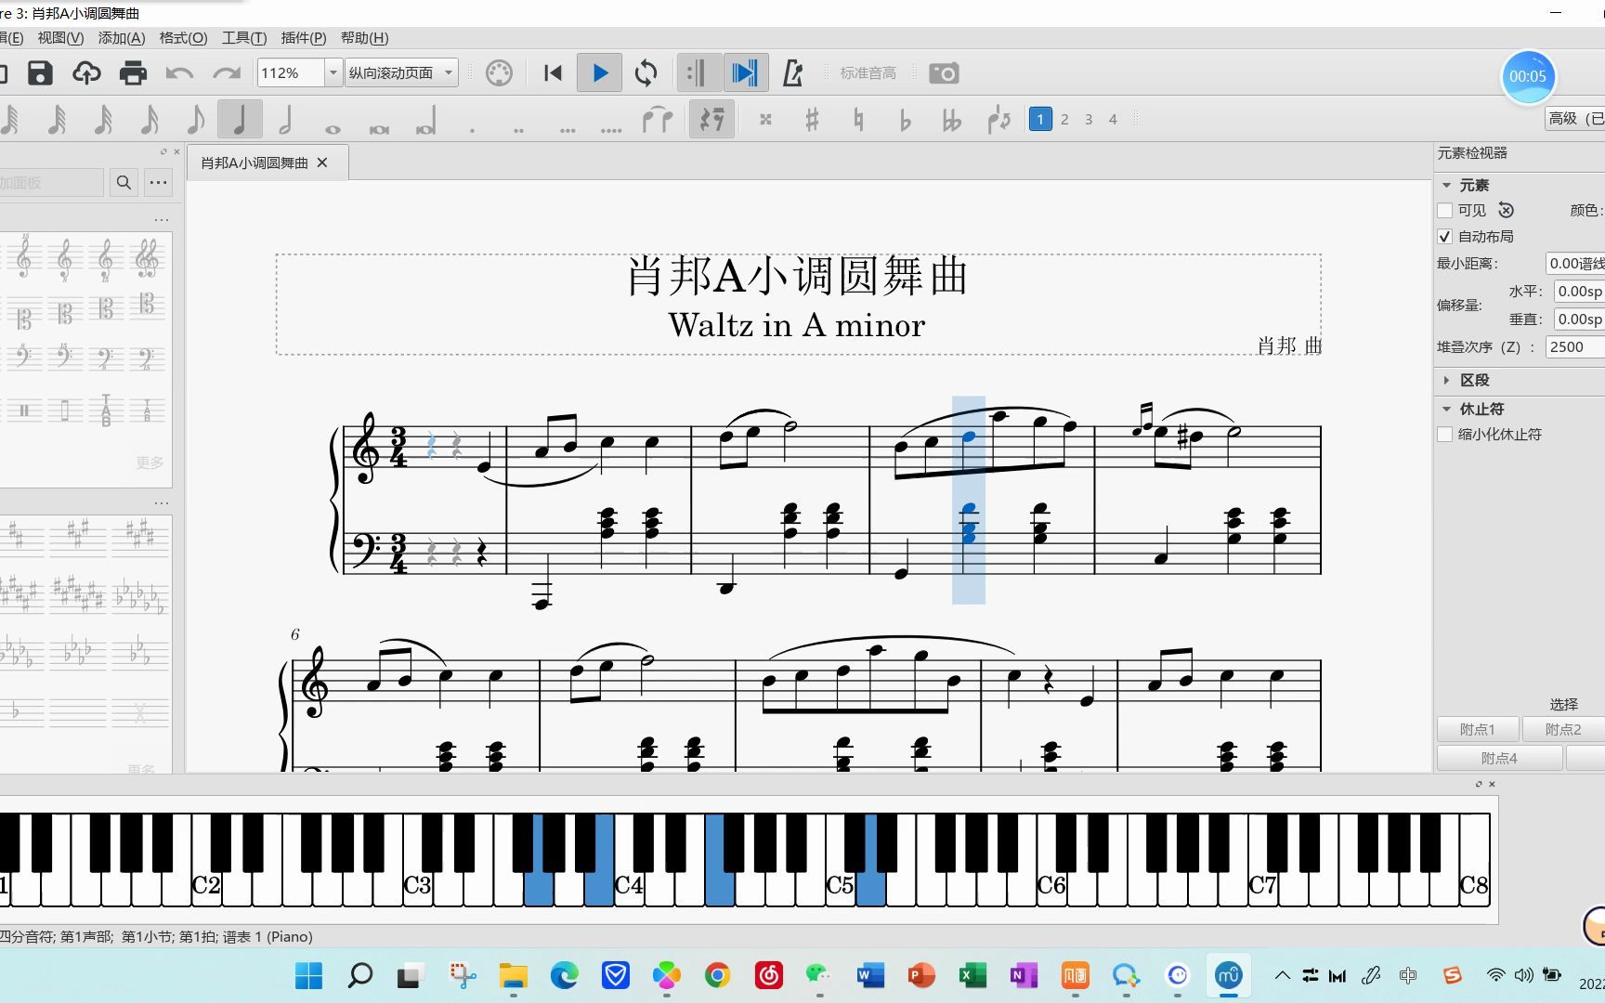Flip direction of the selected element
Viewport: 1605px width, 1003px height.
click(x=999, y=120)
